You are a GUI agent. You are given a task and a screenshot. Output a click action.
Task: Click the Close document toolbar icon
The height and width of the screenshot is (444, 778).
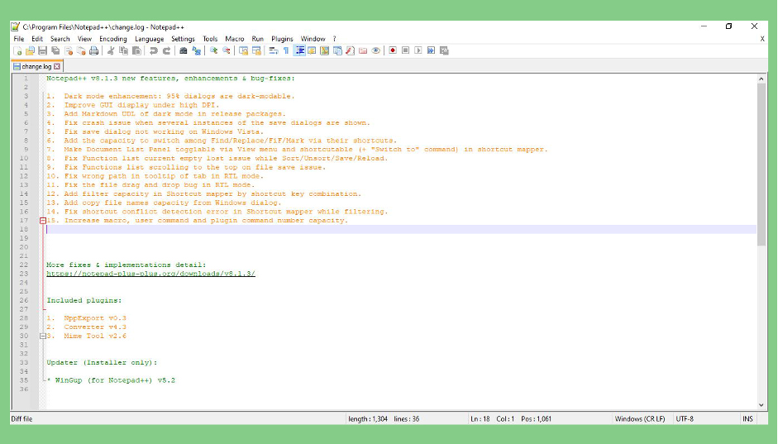click(69, 50)
